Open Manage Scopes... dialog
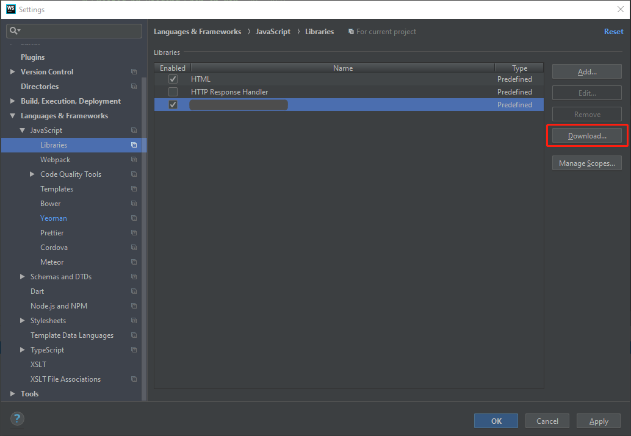Image resolution: width=631 pixels, height=436 pixels. (x=586, y=163)
